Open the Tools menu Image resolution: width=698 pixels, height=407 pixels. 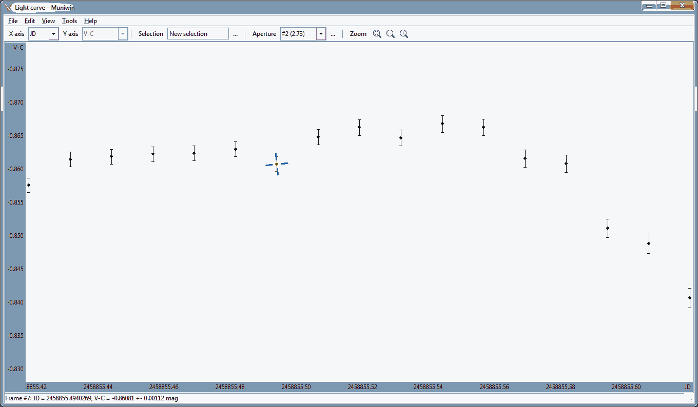69,21
